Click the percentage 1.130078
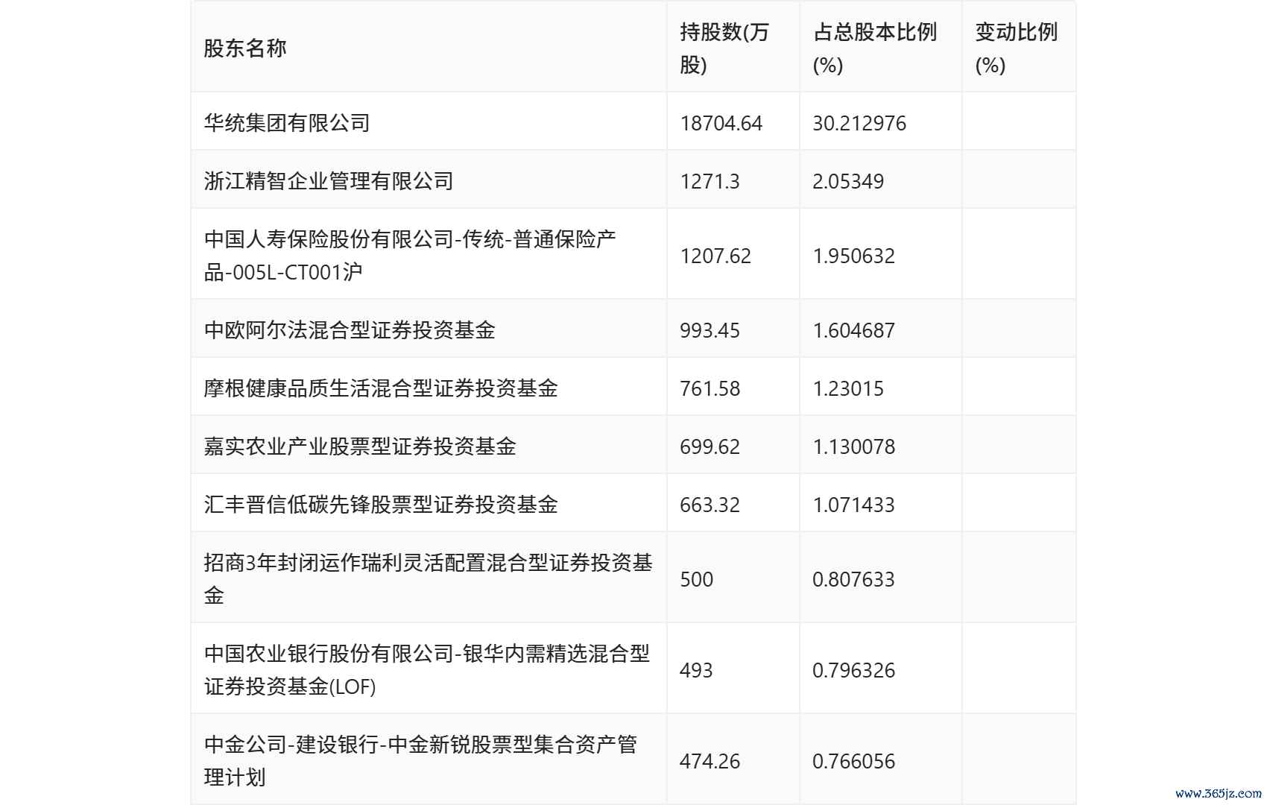The height and width of the screenshot is (805, 1267). pyautogui.click(x=854, y=446)
